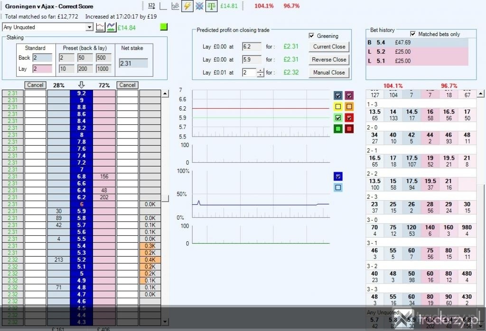This screenshot has width=486, height=331.
Task: Toggle the green scales toolbar icon
Action: click(x=211, y=6)
